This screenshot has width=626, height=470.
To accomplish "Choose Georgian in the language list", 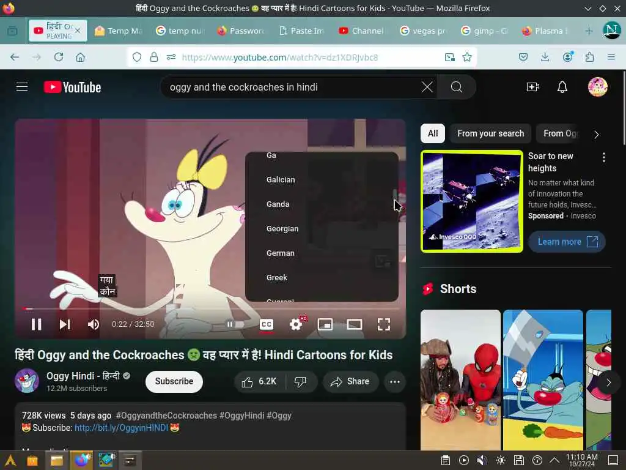I will click(282, 229).
